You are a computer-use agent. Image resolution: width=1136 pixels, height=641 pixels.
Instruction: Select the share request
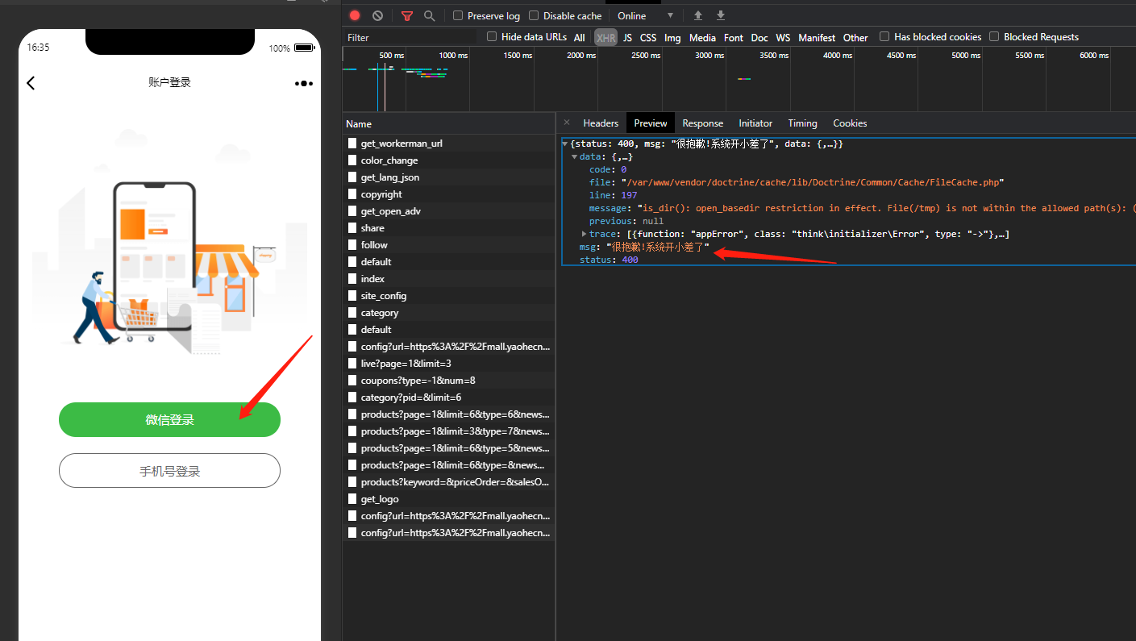(x=448, y=227)
